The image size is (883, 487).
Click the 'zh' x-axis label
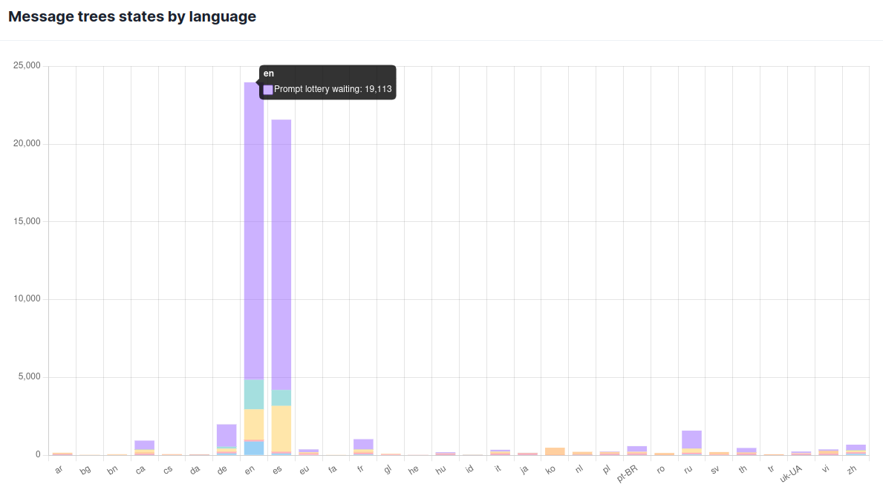click(x=852, y=469)
